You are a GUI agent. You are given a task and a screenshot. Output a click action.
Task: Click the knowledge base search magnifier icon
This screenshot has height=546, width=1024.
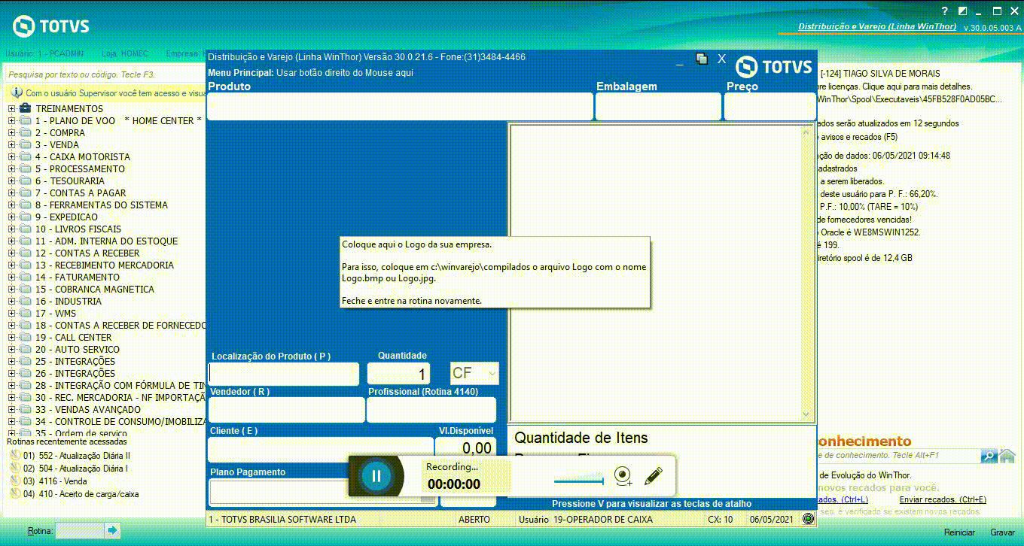pyautogui.click(x=989, y=456)
